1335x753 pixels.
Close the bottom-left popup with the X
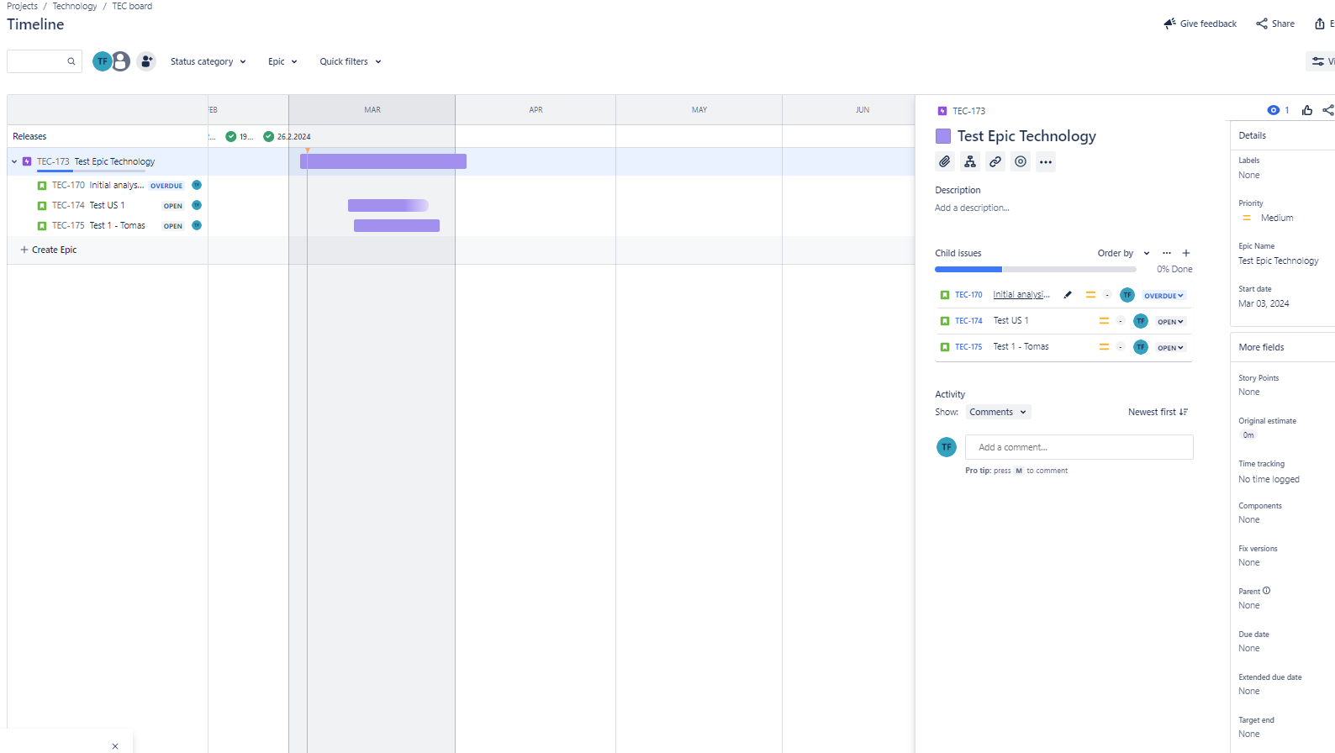115,746
